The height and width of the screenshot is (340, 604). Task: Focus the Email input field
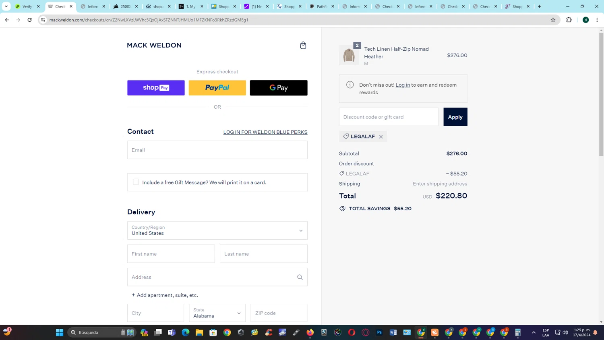point(217,150)
